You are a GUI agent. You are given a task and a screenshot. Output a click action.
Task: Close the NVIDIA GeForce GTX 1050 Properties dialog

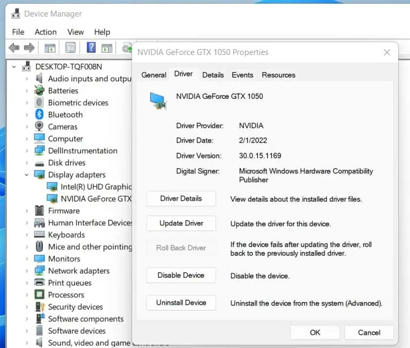(387, 52)
